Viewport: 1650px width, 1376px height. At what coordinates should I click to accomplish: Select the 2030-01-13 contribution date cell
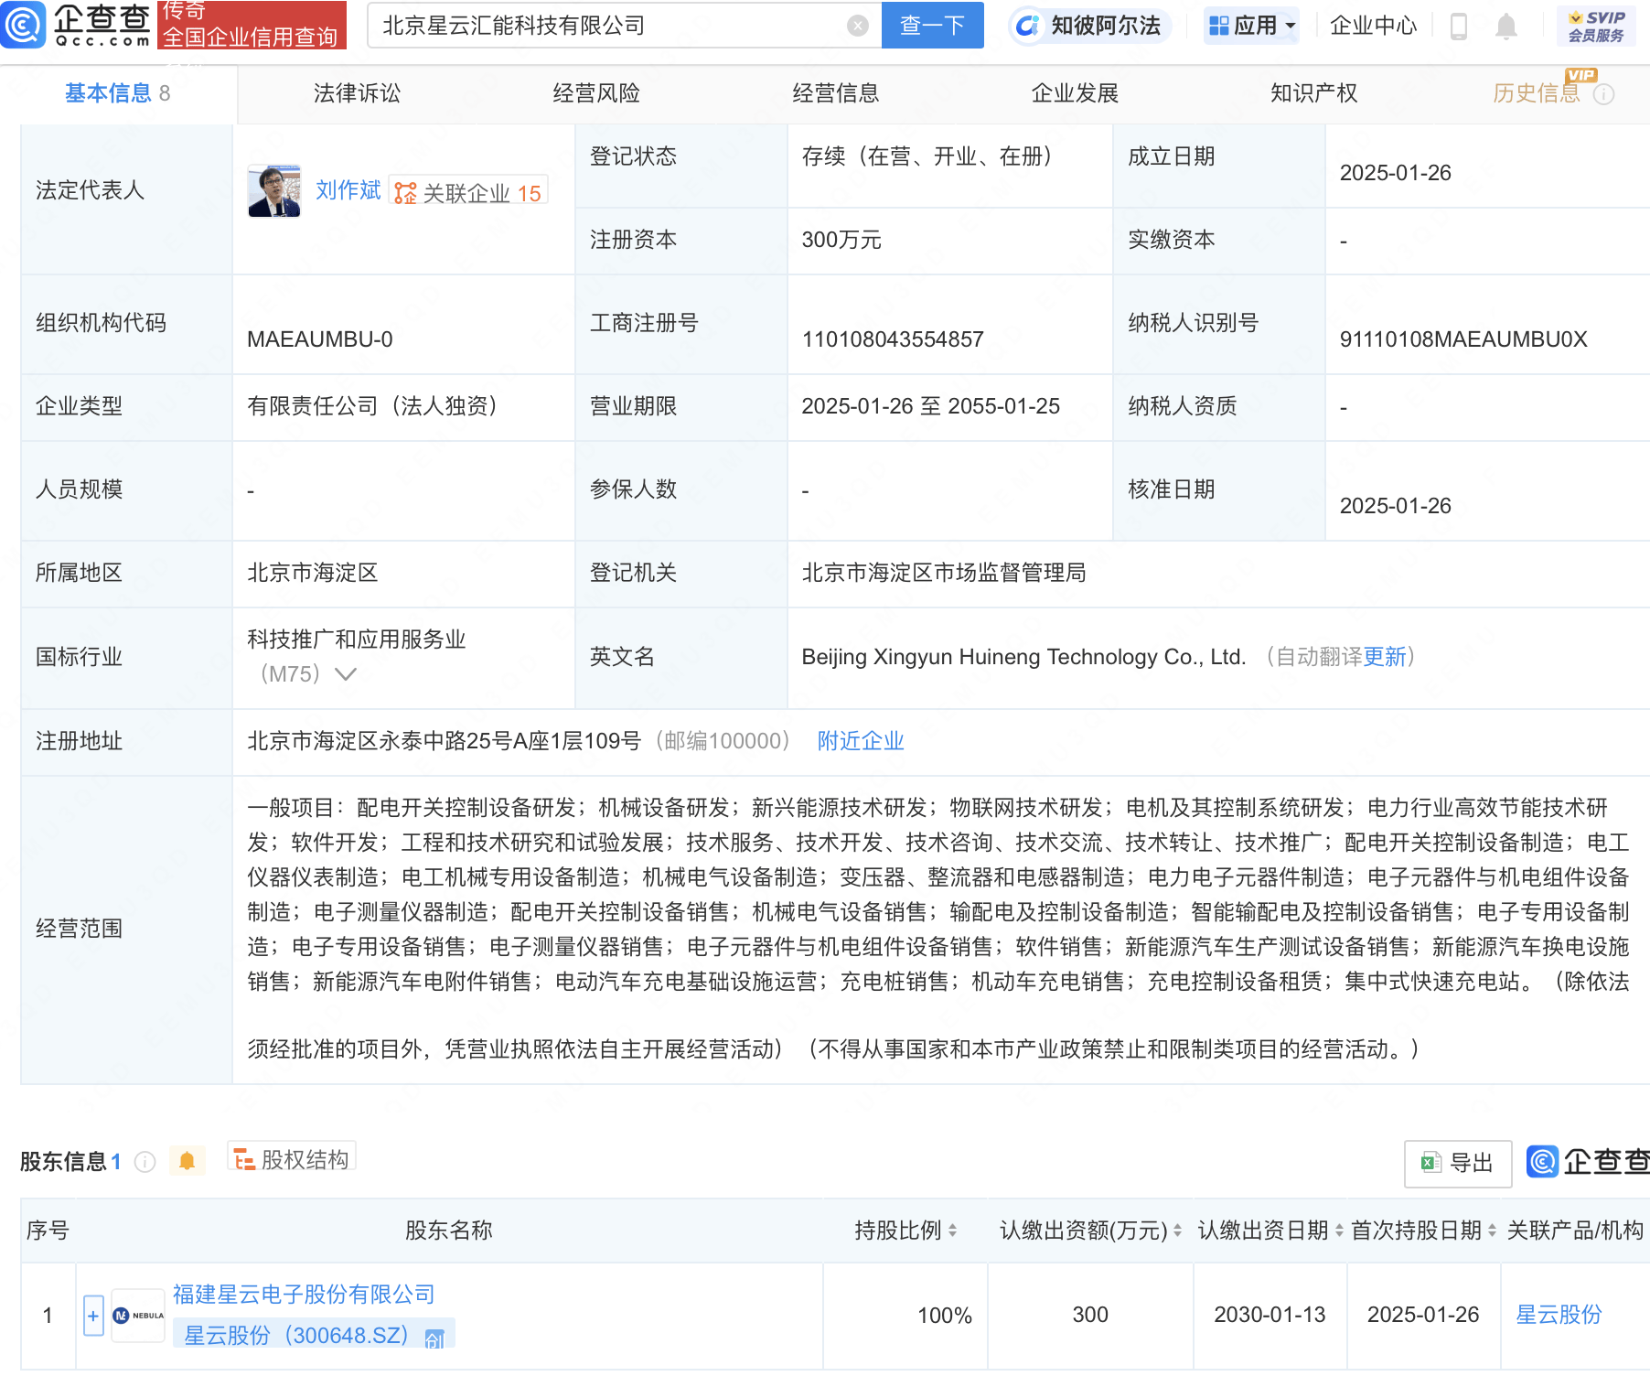(1270, 1315)
